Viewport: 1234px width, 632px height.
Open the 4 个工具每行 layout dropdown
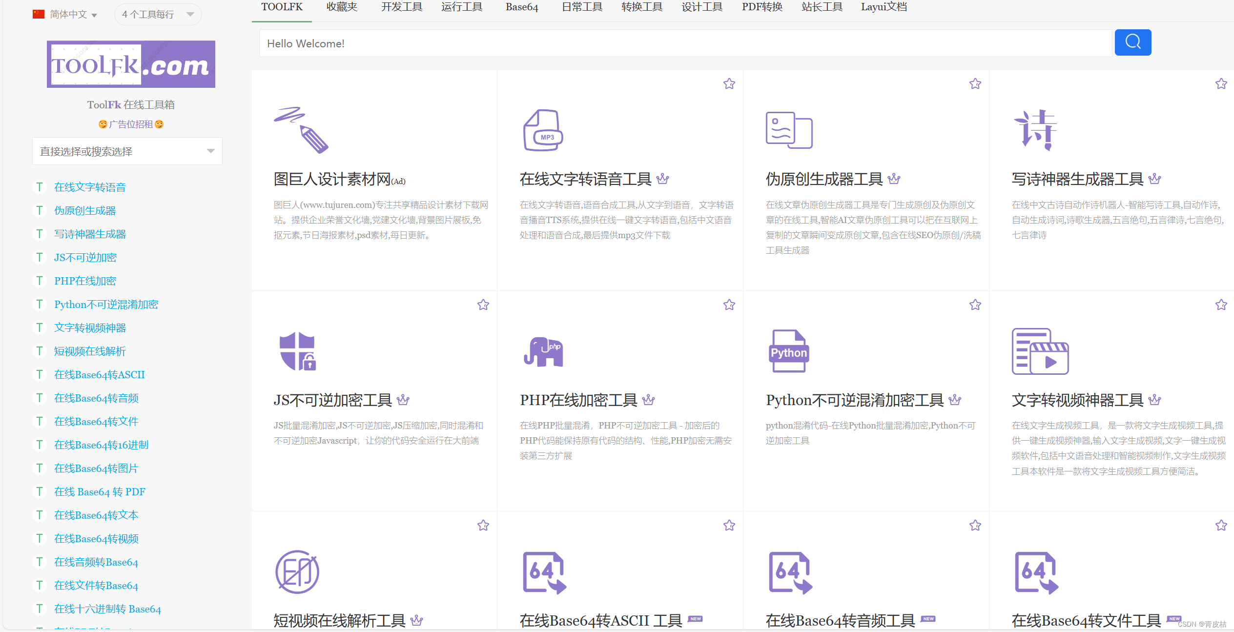[158, 14]
